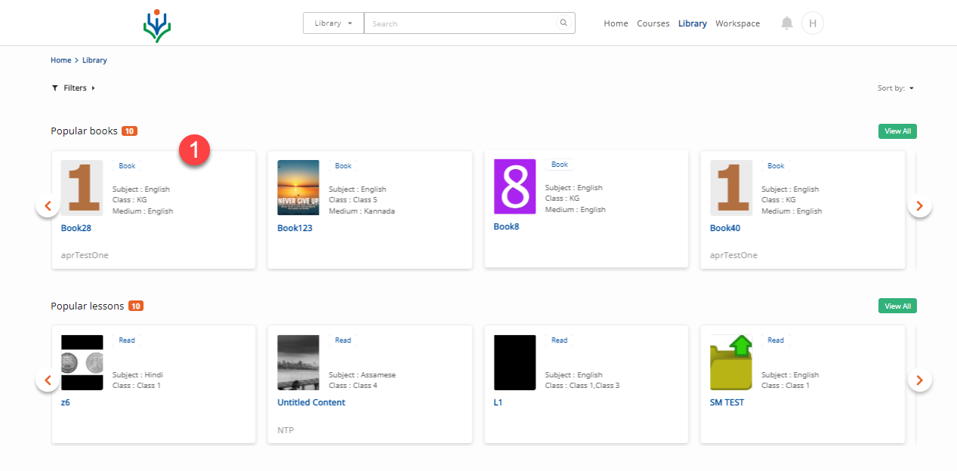Go to next Popular lessons slide
Screen dimensions: 957x471
(x=919, y=380)
